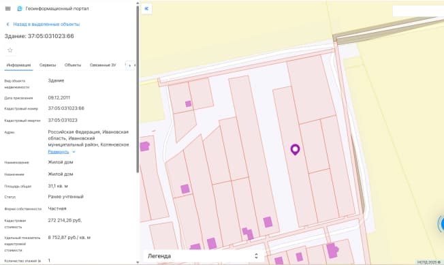Switch to the Информация tab

[18, 65]
